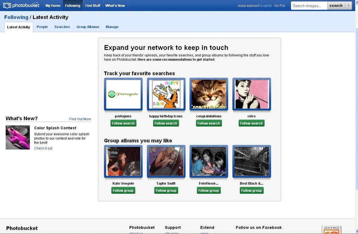
Task: Click the portugues label
Action: tap(123, 116)
